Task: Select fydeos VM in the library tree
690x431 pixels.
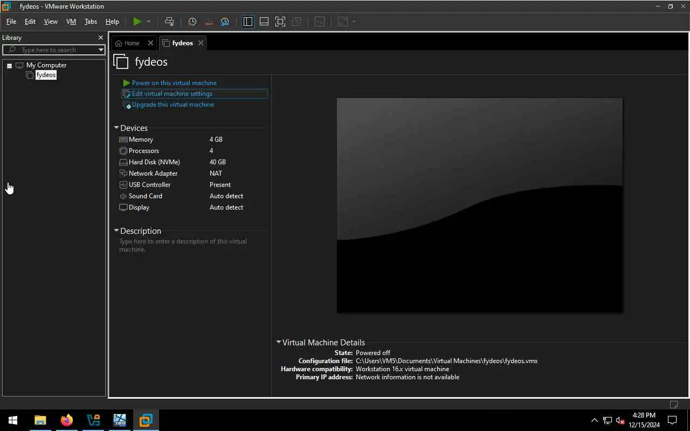Action: tap(46, 75)
